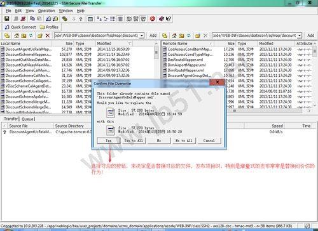Open remote path dropdown arrow
318x231 pixels.
coord(300,36)
